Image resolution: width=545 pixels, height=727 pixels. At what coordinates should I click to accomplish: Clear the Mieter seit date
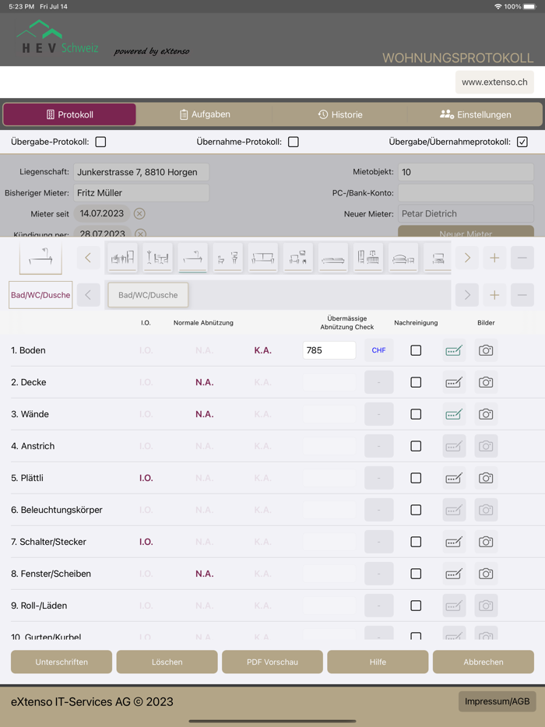(139, 214)
